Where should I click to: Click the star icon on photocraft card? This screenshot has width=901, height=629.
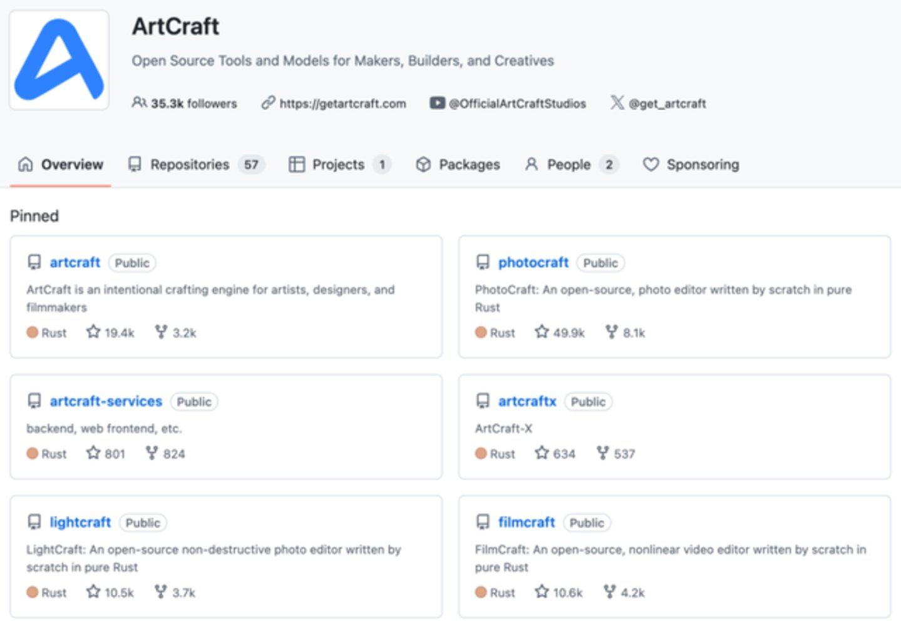point(542,332)
